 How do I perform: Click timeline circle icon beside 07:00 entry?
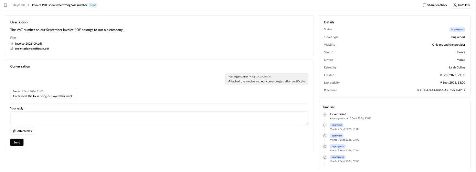325,147
